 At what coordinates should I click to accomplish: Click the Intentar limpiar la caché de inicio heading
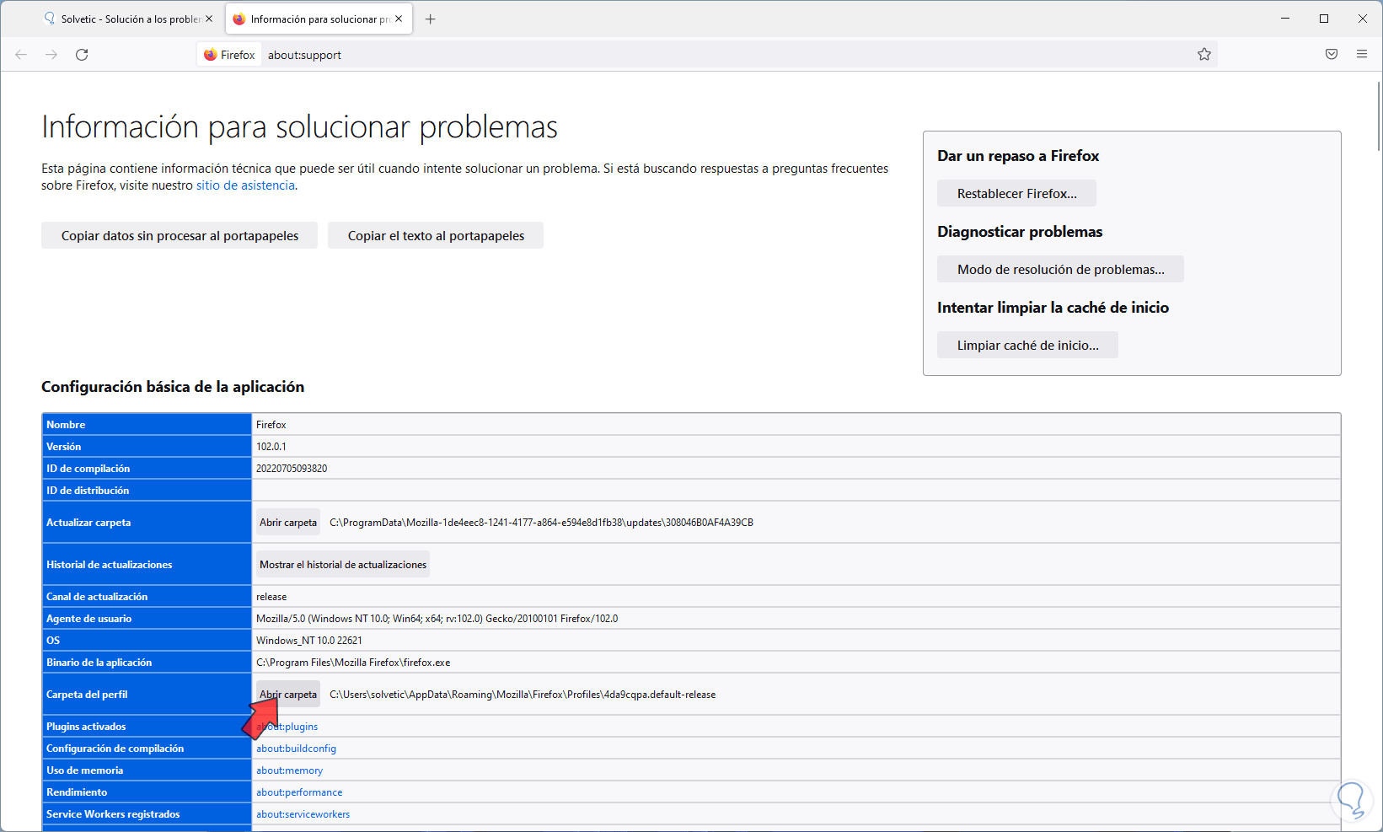pos(1053,308)
